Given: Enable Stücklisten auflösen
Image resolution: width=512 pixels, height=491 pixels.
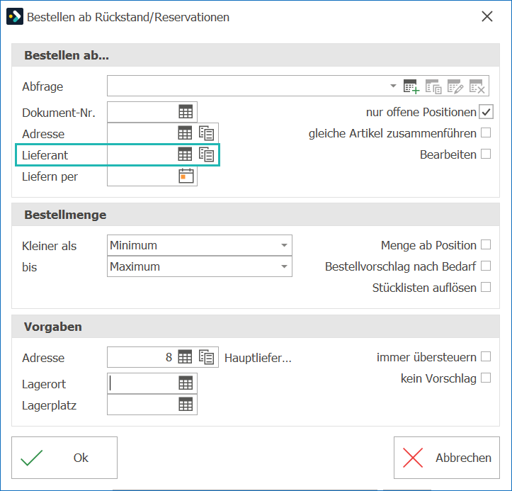Looking at the screenshot, I should [486, 287].
